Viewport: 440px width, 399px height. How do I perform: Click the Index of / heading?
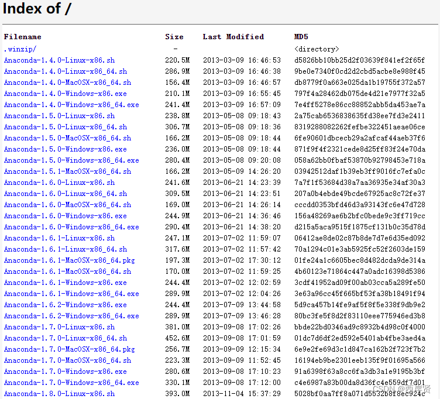37,8
